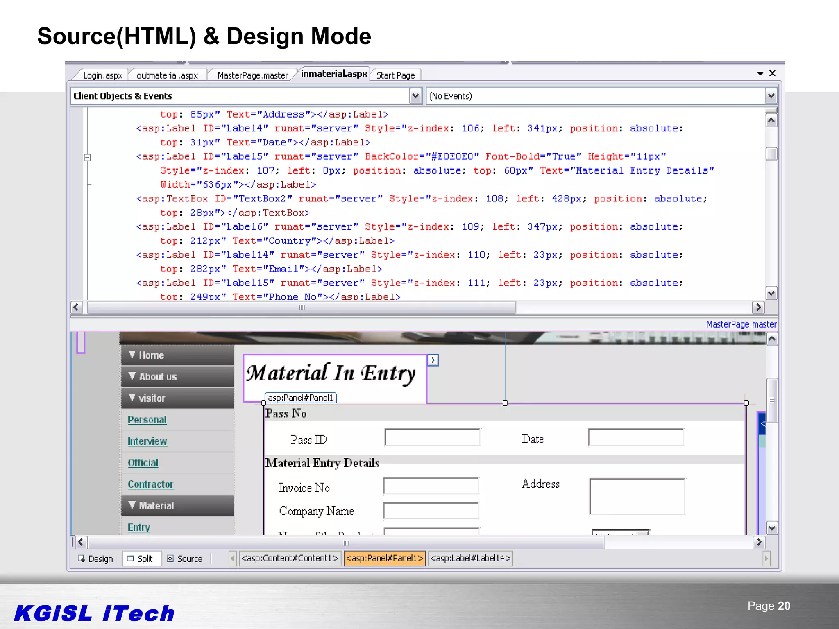
Task: Select the Material Entry Details label
Action: coord(322,463)
